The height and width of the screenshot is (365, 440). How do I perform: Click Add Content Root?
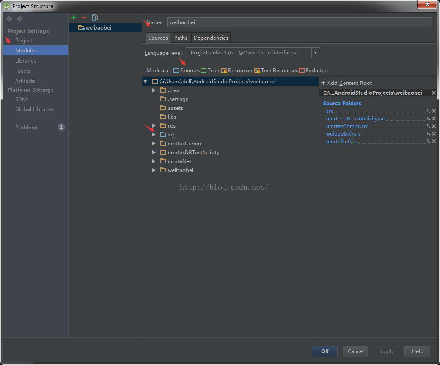pos(346,83)
